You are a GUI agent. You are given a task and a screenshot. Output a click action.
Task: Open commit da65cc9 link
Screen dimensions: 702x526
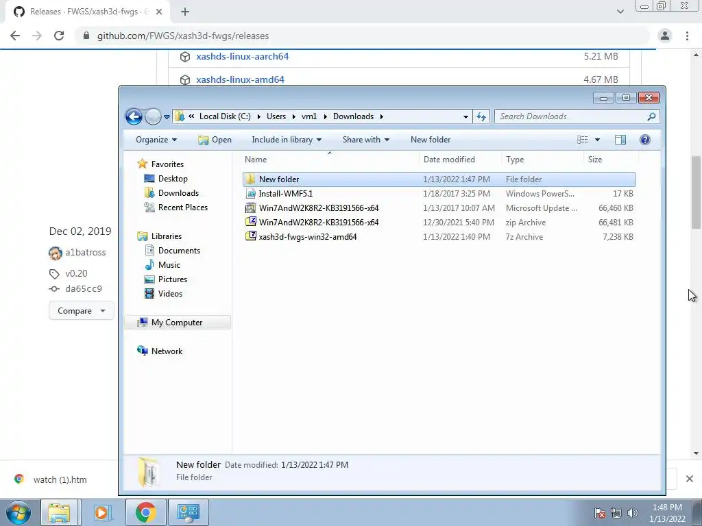[83, 288]
